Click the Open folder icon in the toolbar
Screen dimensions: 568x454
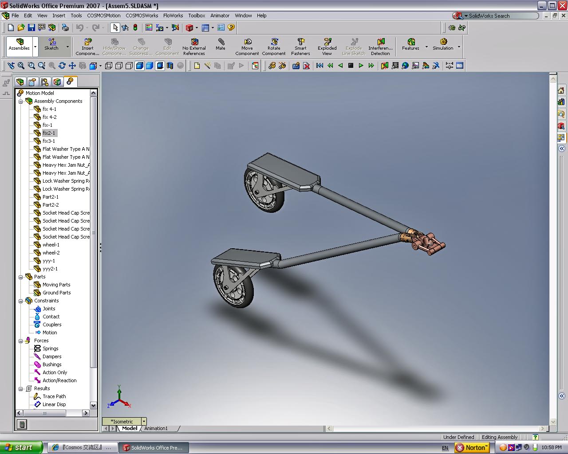tap(21, 27)
